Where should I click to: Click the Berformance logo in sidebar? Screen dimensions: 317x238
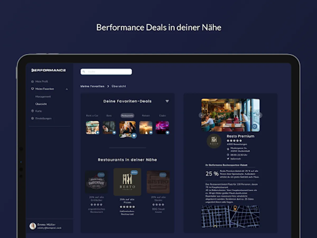48,70
